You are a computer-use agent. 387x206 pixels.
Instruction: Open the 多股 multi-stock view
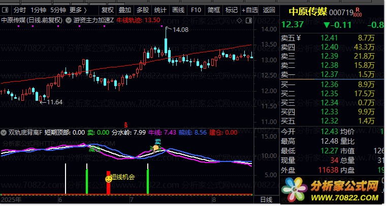(x=143, y=10)
